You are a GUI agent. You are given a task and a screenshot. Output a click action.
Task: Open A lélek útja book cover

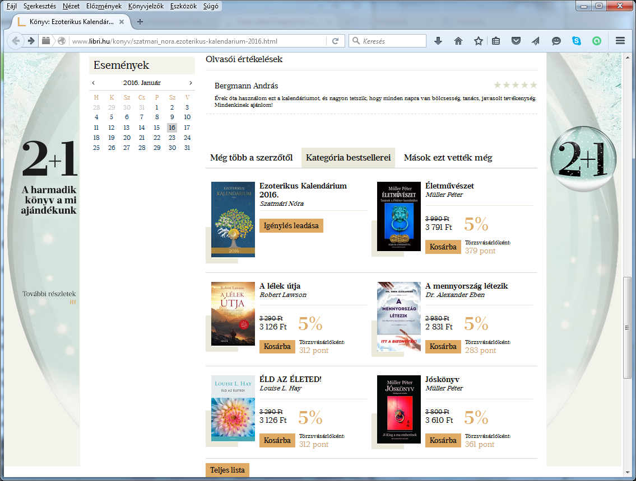coord(233,314)
